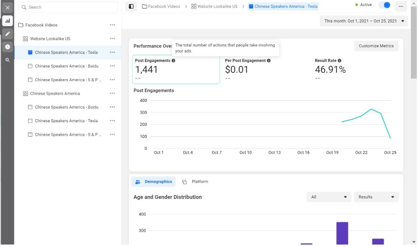Close the panel with the X icon

(7, 7)
